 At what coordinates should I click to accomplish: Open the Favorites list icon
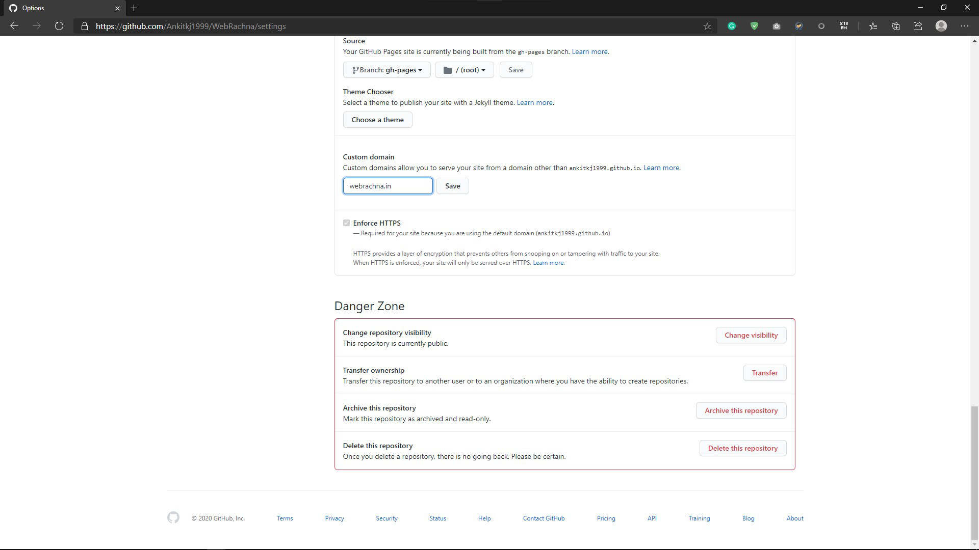[x=873, y=26]
